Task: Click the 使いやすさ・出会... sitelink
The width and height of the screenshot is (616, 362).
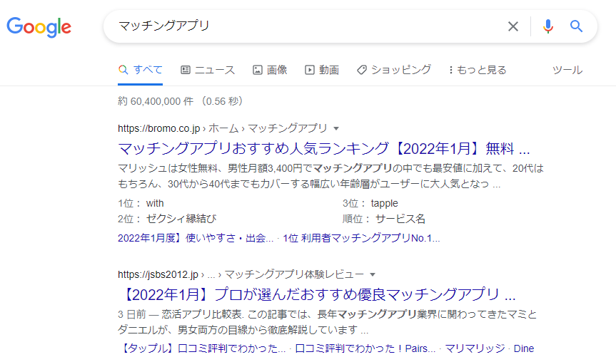Action: [x=196, y=238]
